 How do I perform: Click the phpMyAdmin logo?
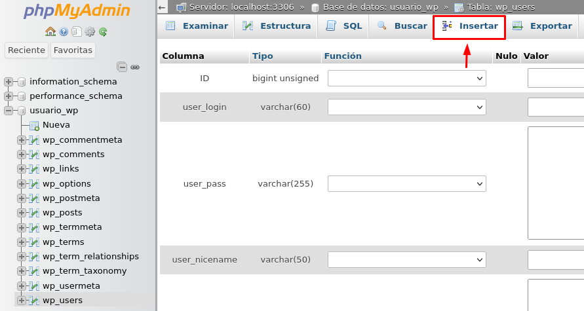pyautogui.click(x=77, y=11)
